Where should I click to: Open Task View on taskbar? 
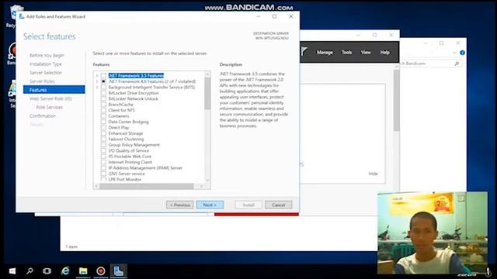pos(47,271)
